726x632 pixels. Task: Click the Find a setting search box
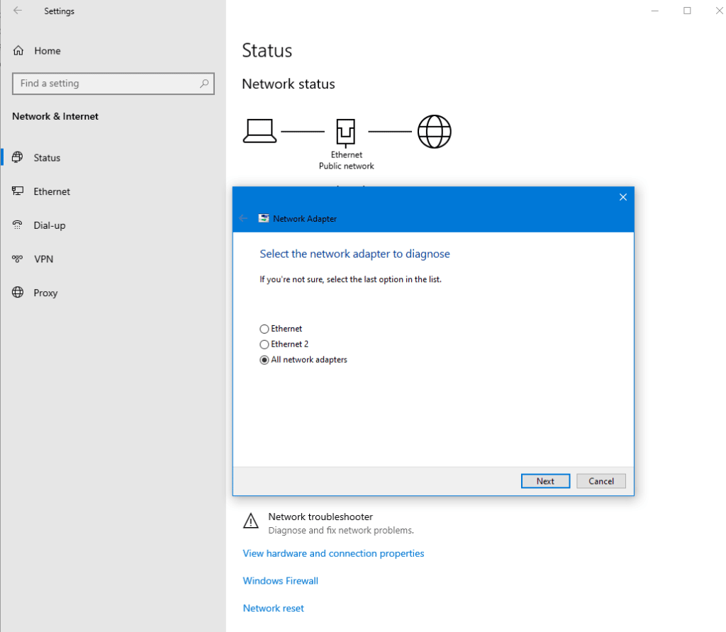point(113,84)
